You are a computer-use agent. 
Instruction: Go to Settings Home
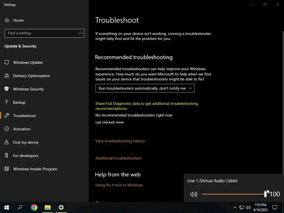(x=18, y=20)
